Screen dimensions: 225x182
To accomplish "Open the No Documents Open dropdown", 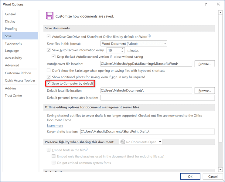I will click(x=141, y=142).
